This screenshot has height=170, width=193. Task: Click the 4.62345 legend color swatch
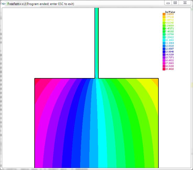[164, 23]
